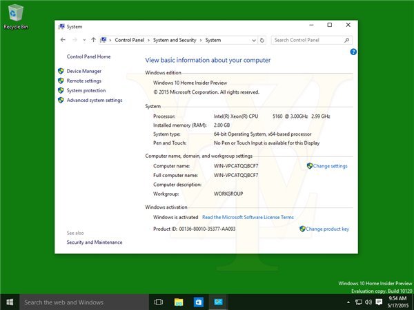Click the Start button
The width and height of the screenshot is (414, 310).
click(10, 302)
